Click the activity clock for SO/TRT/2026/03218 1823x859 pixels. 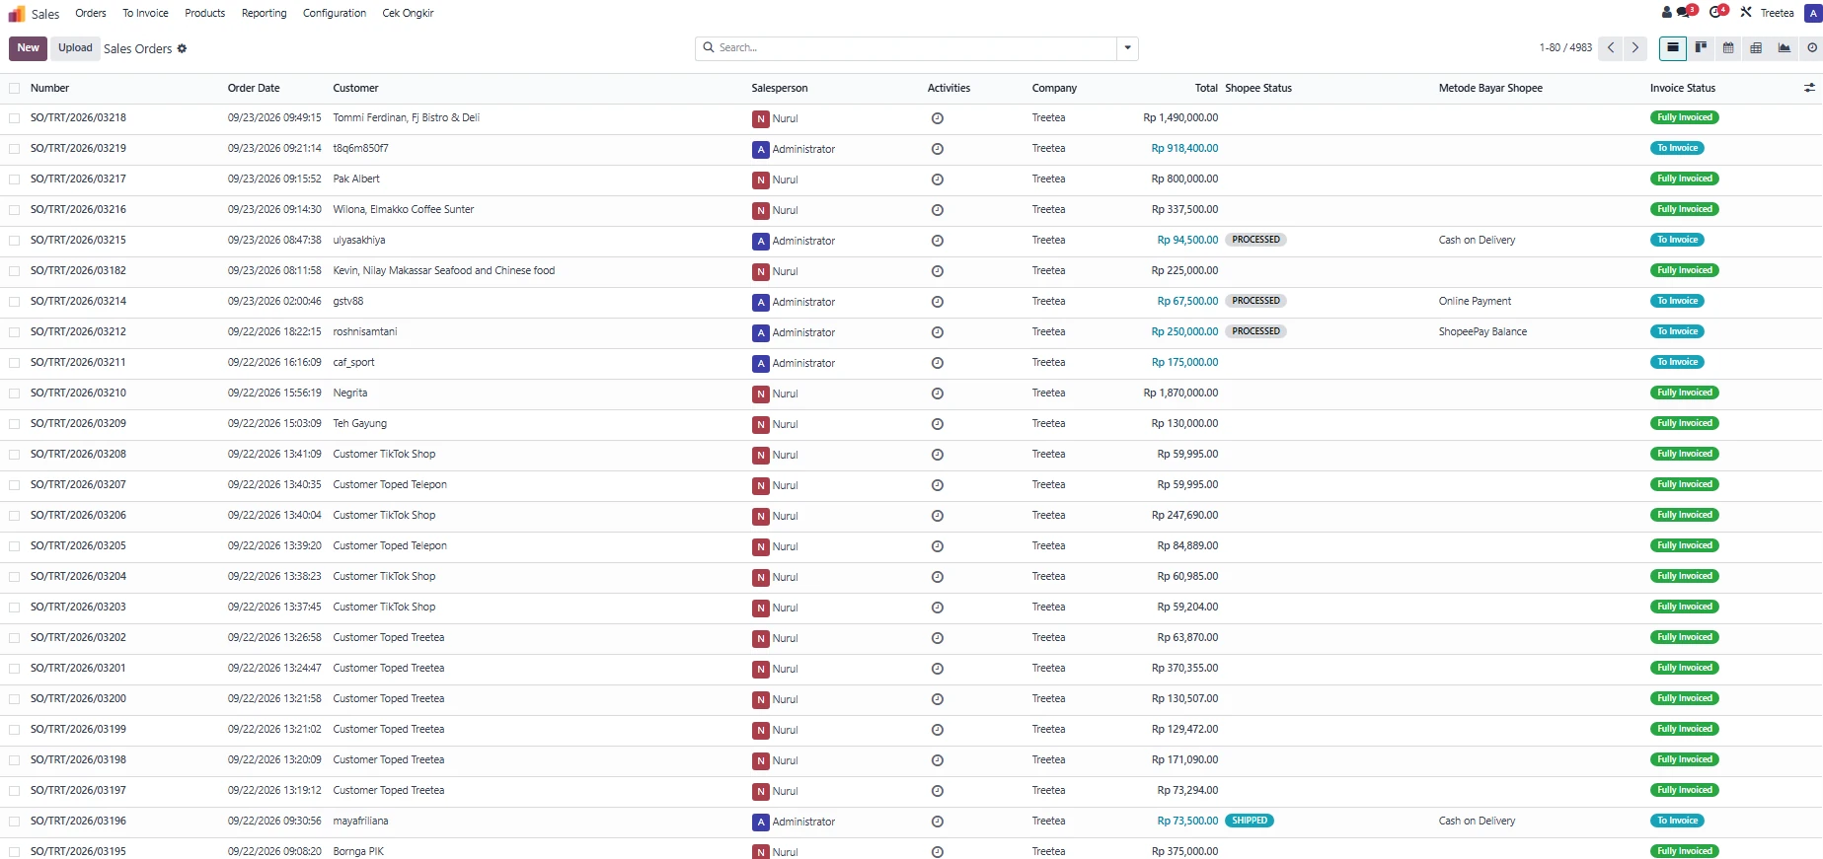(938, 118)
